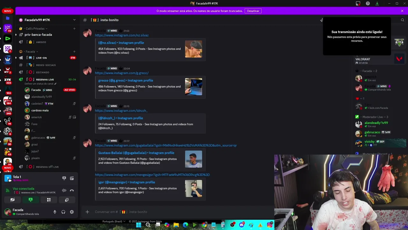Open the Windows Start button
The height and width of the screenshot is (230, 408).
[x=139, y=225]
